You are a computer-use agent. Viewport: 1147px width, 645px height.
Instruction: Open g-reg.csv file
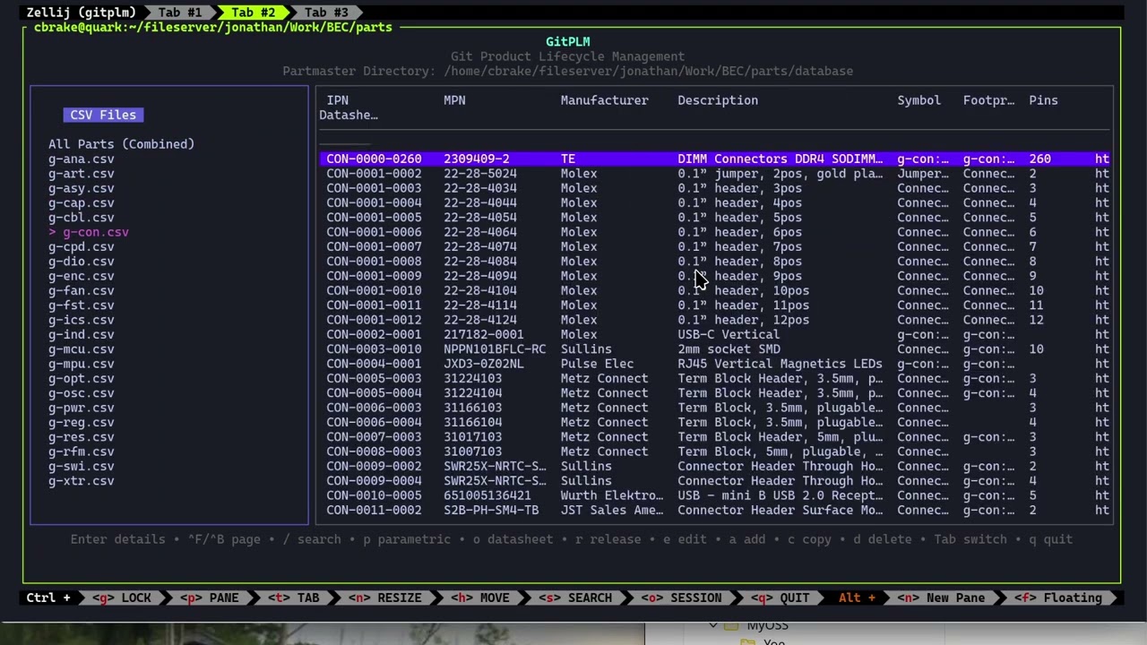click(x=82, y=422)
